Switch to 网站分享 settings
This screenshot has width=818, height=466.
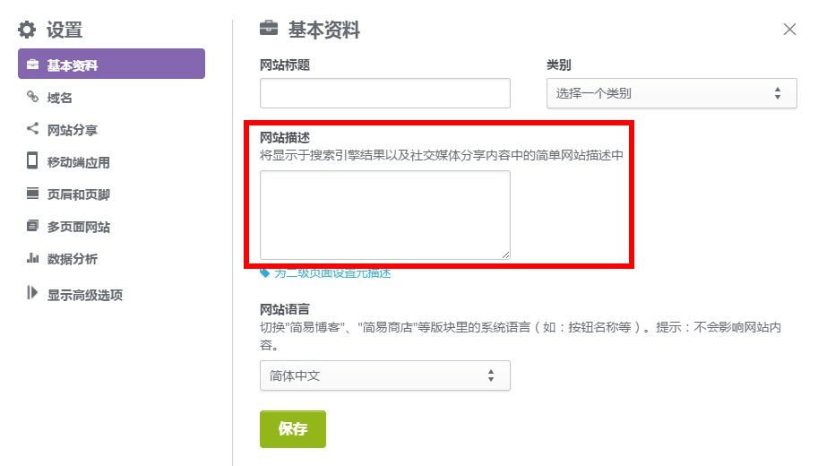coord(73,130)
